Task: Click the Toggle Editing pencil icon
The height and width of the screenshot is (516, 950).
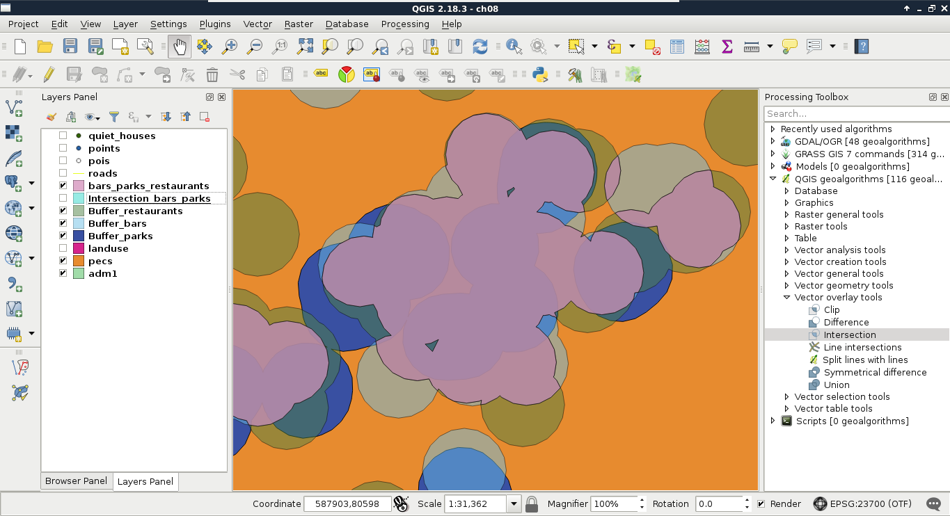Action: click(49, 74)
